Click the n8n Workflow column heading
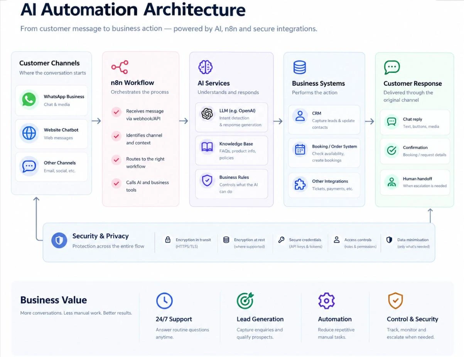Screen dimensions: 464x357 coord(132,83)
